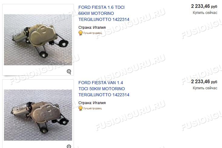The image size is (222, 148).
Task: Click 'Купить сейчас' for the Fiesta Van 1.4 listing
Action: 205,88
